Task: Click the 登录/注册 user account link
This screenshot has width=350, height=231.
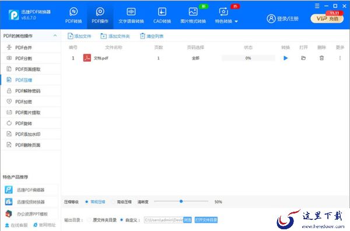Action: click(x=282, y=19)
